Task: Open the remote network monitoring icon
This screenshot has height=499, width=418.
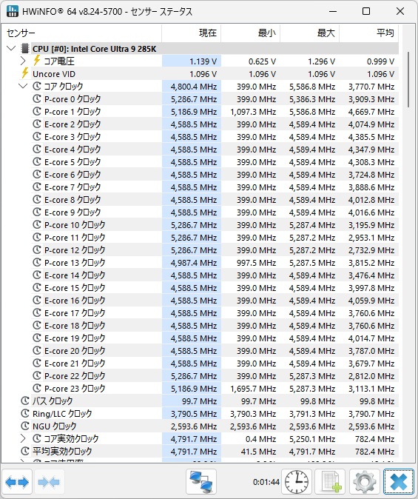Action: 201,482
